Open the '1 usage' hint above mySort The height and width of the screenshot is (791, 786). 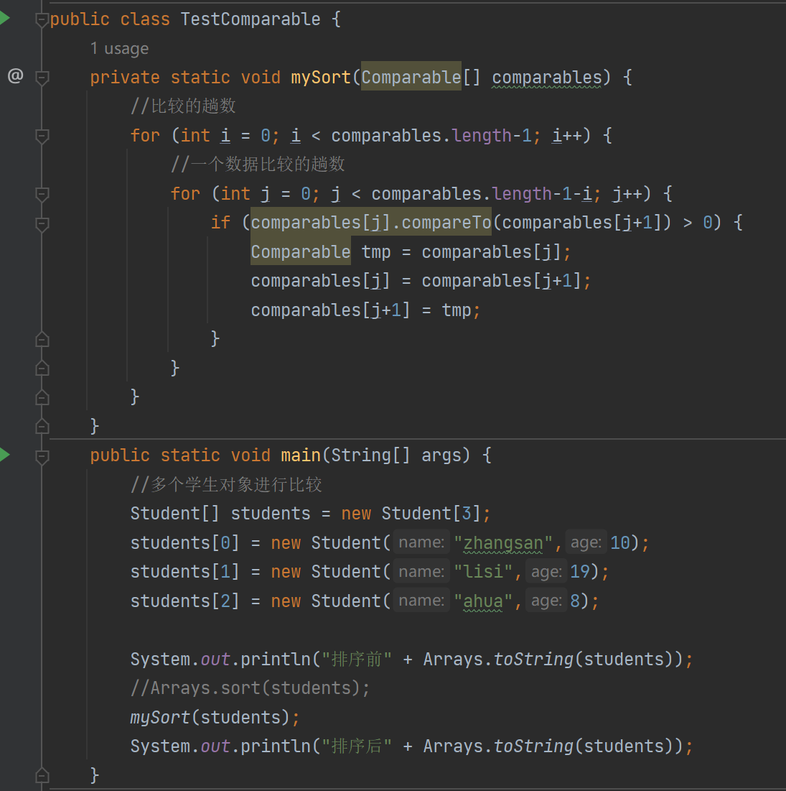click(x=119, y=48)
